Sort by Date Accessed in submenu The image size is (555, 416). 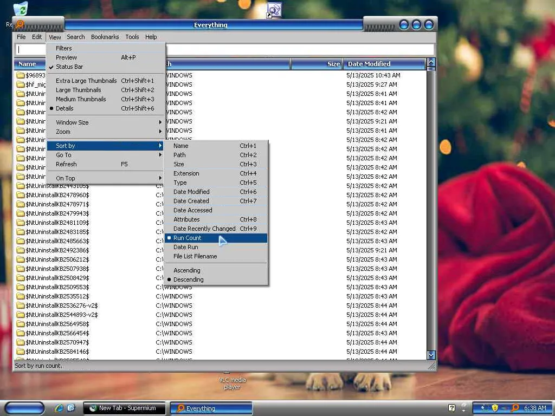[216, 210]
